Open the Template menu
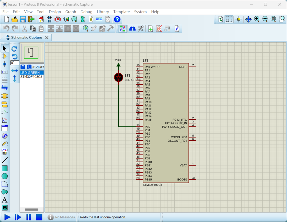 click(x=121, y=12)
